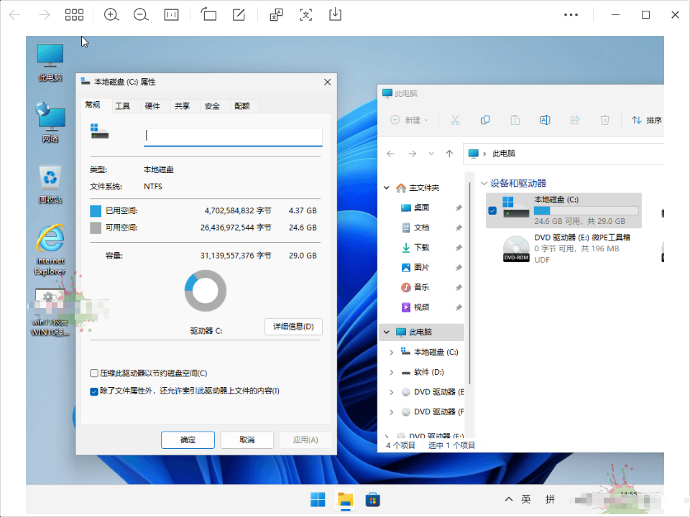Toggle compress this drive checkbox
The image size is (690, 517).
[x=93, y=373]
